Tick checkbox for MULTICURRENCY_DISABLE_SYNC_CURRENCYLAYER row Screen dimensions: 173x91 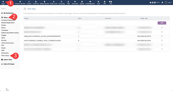pyautogui.click(x=162, y=40)
